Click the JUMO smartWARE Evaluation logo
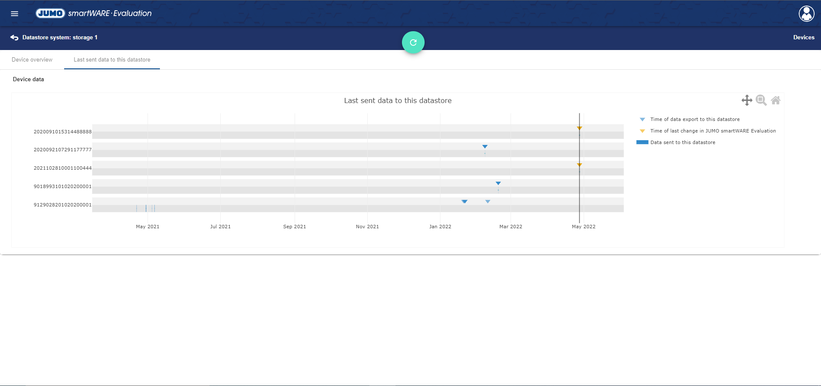The image size is (821, 386). tap(94, 13)
